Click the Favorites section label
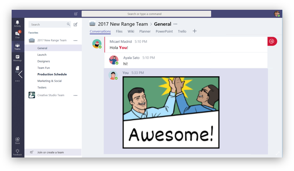 click(33, 33)
